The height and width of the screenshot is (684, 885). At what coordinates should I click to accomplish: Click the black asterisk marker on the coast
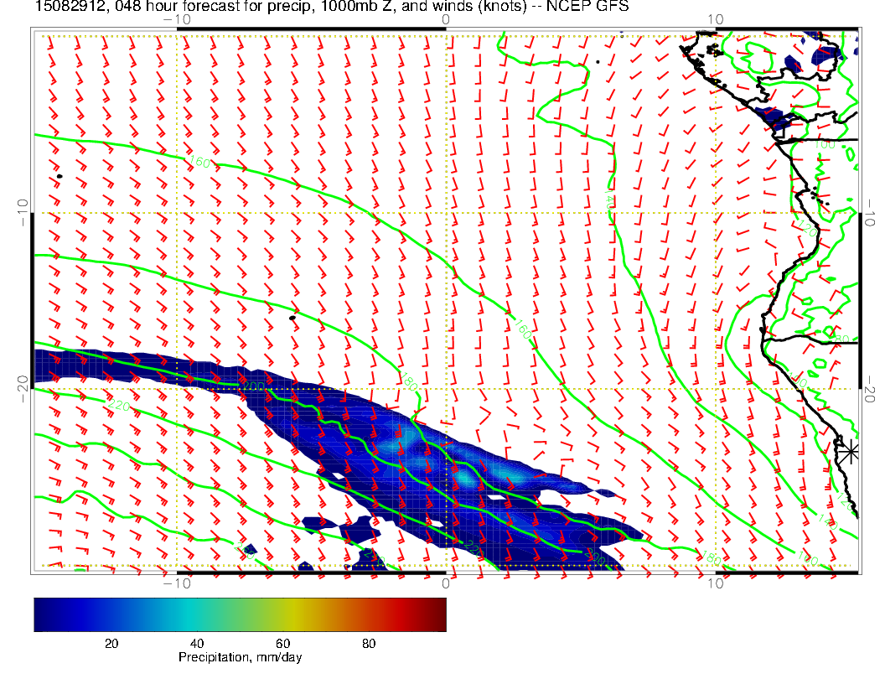[x=850, y=452]
